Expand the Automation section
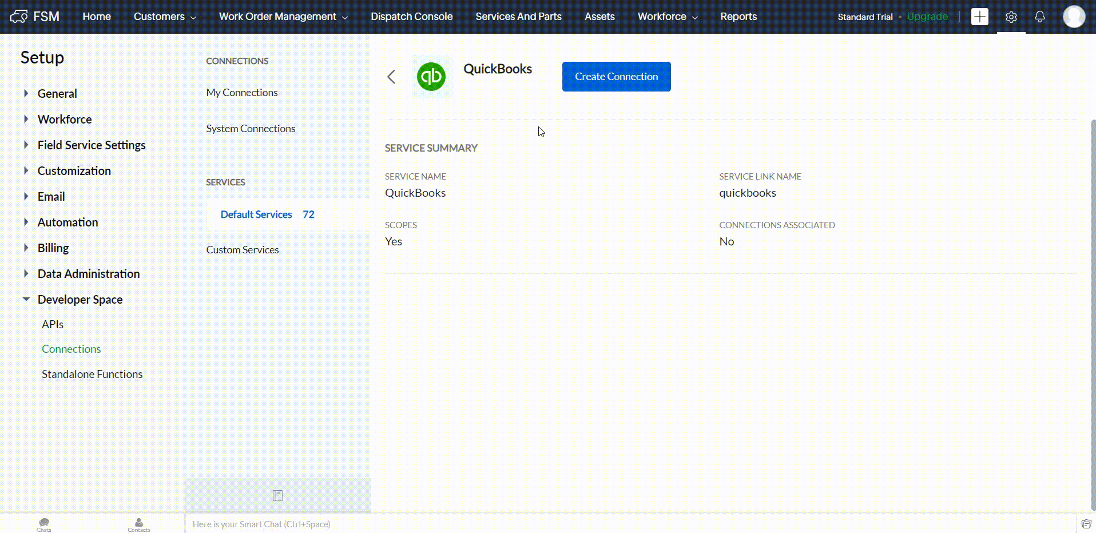The image size is (1096, 533). click(26, 222)
